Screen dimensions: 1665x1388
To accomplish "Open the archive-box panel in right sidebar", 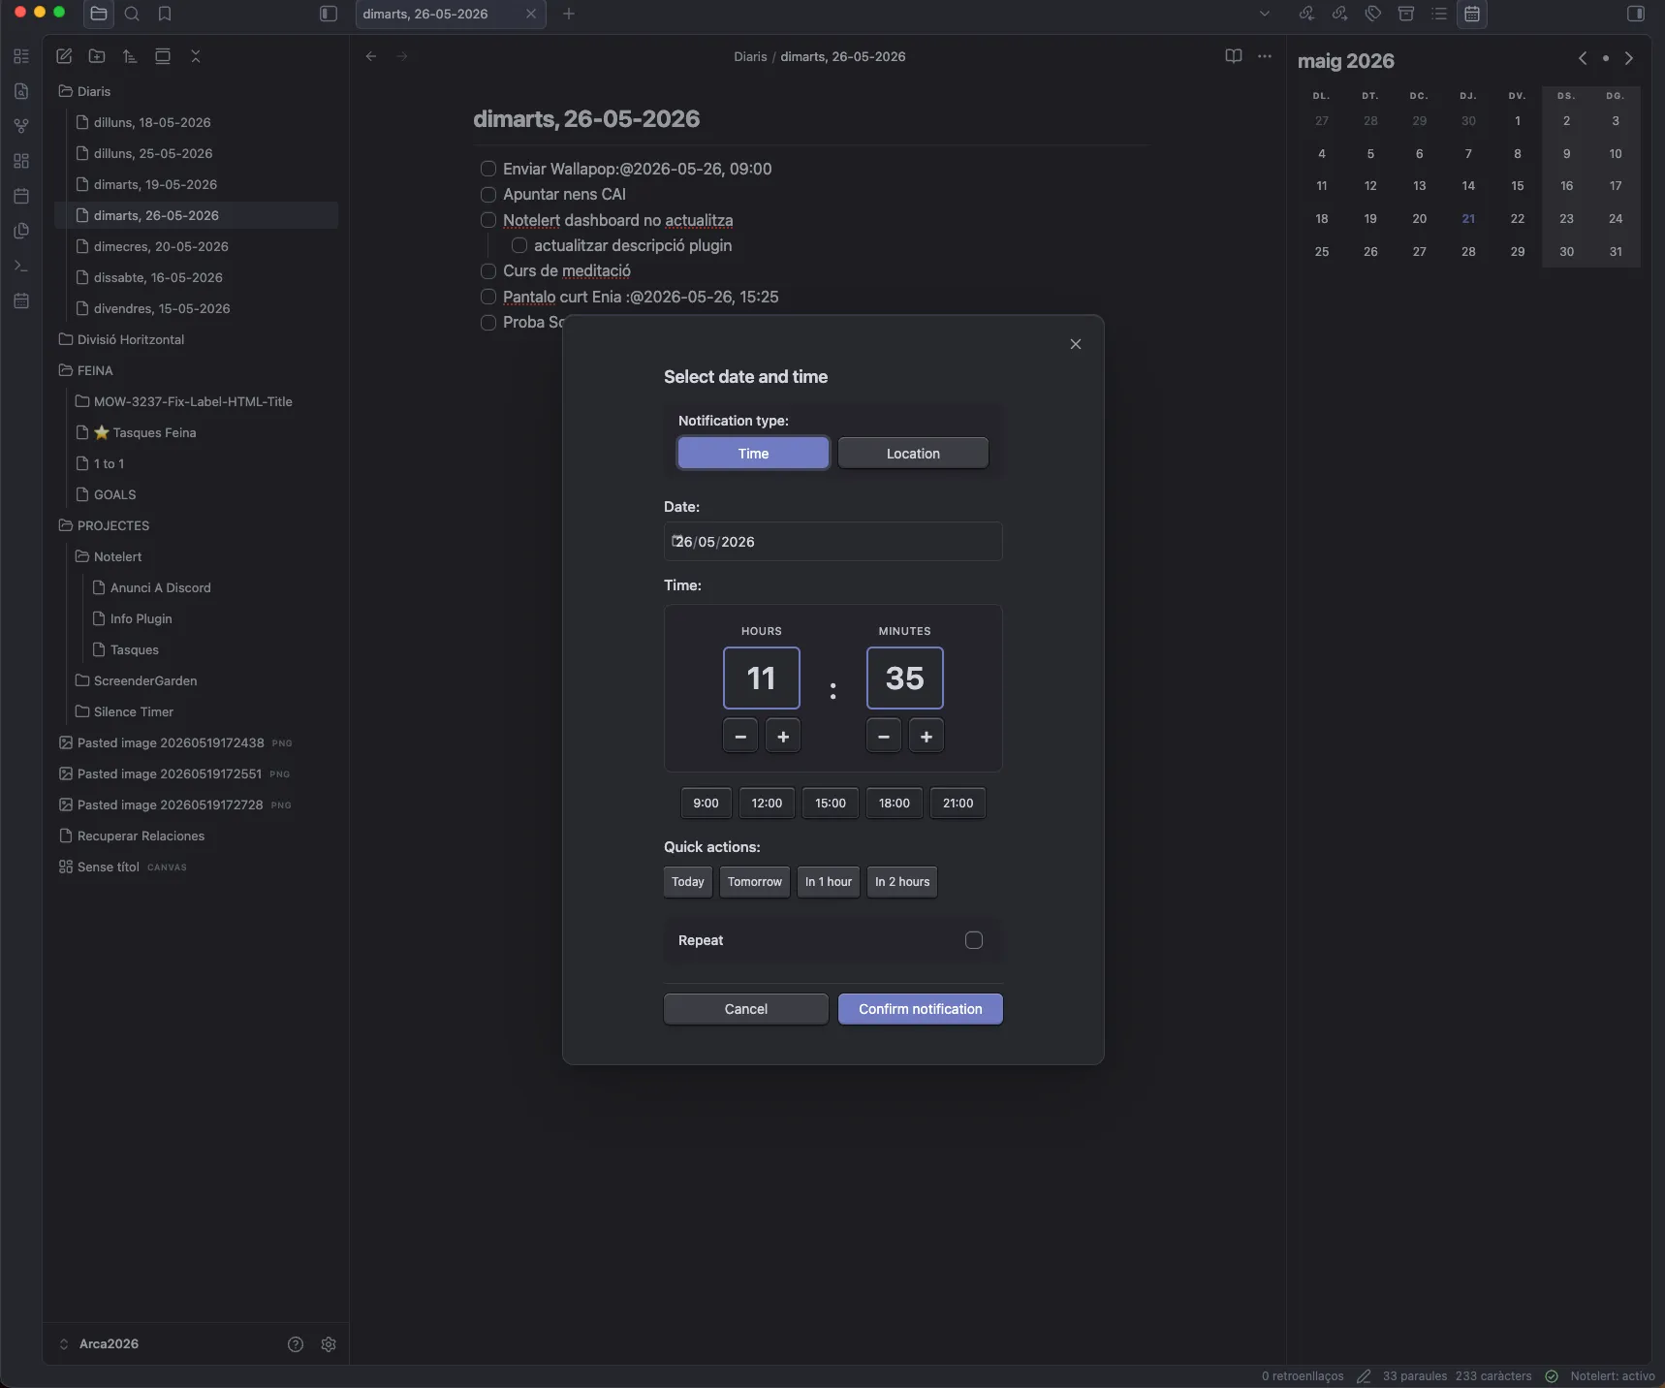I will pos(1406,14).
